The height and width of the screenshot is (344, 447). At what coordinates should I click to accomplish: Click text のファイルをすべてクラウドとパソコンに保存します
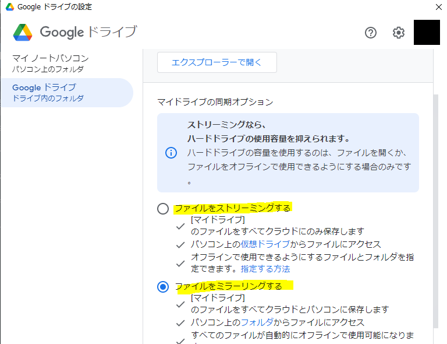pyautogui.click(x=290, y=310)
